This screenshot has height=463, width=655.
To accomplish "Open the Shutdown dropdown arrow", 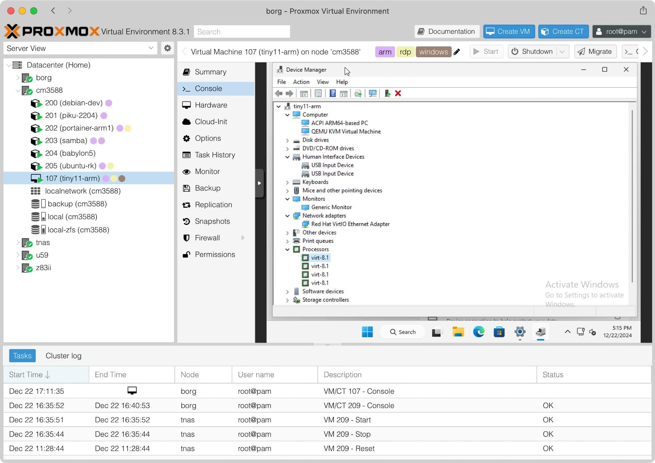I will point(563,52).
